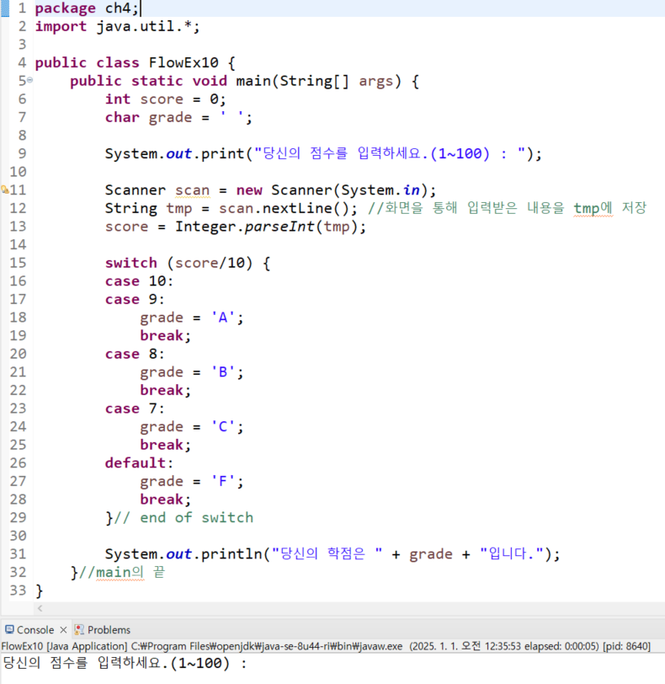Click the System.out.print prompt string on line 9
The image size is (665, 684).
(391, 153)
